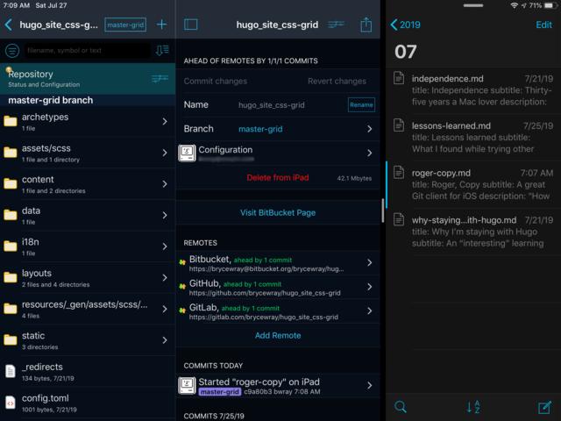Select Repository Status and Configuration row
The width and height of the screenshot is (561, 421).
click(x=88, y=79)
